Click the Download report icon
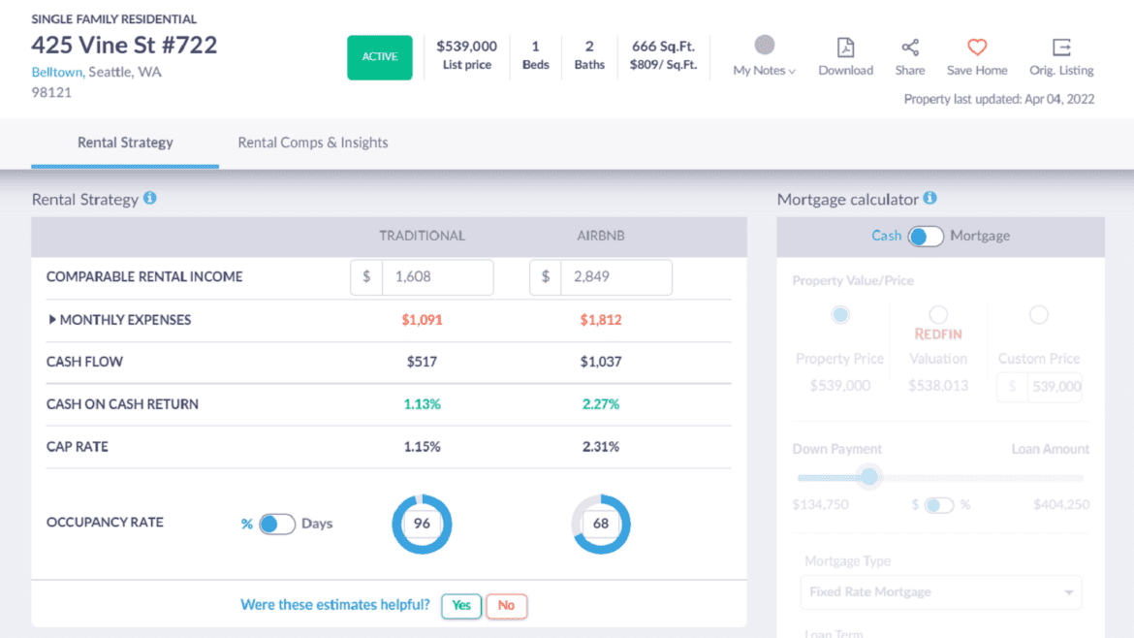Viewport: 1134px width, 638px height. click(x=844, y=47)
